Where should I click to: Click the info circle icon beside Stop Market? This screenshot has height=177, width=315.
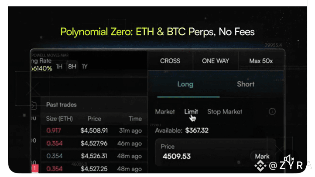(x=272, y=111)
